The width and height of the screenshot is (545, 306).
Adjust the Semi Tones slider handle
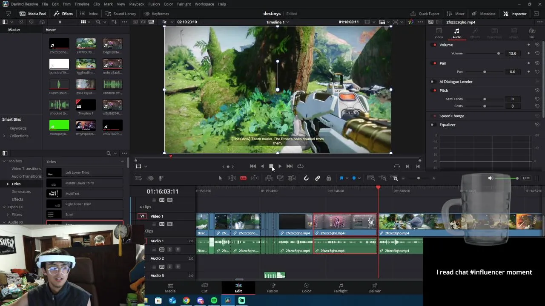click(485, 99)
